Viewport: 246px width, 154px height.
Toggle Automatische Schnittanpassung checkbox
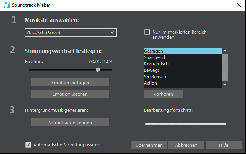click(x=28, y=145)
